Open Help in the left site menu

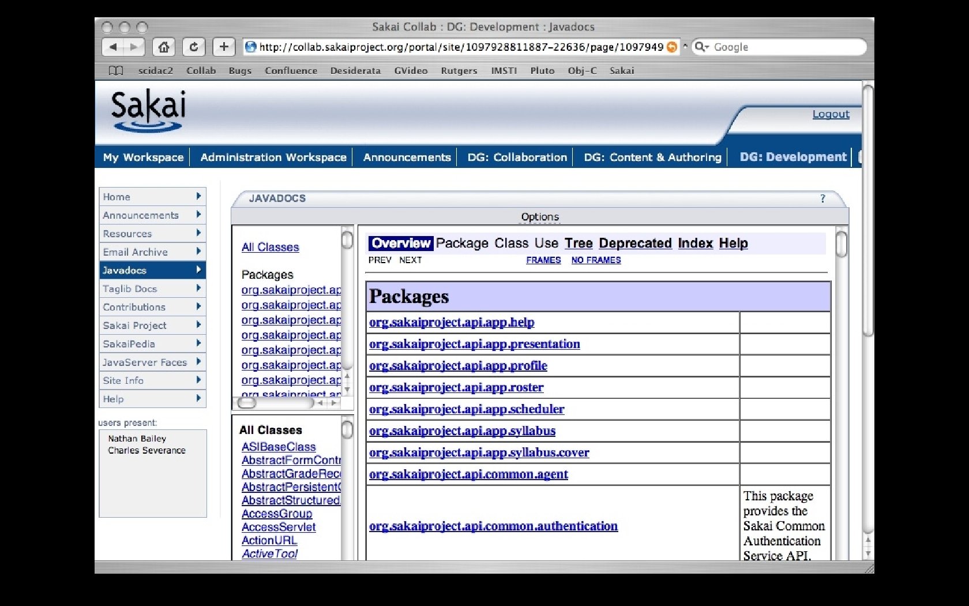coord(152,399)
